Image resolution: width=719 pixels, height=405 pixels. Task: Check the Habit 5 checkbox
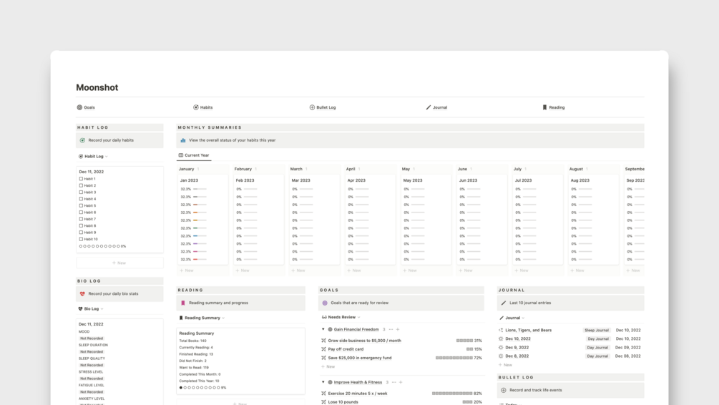pos(81,205)
